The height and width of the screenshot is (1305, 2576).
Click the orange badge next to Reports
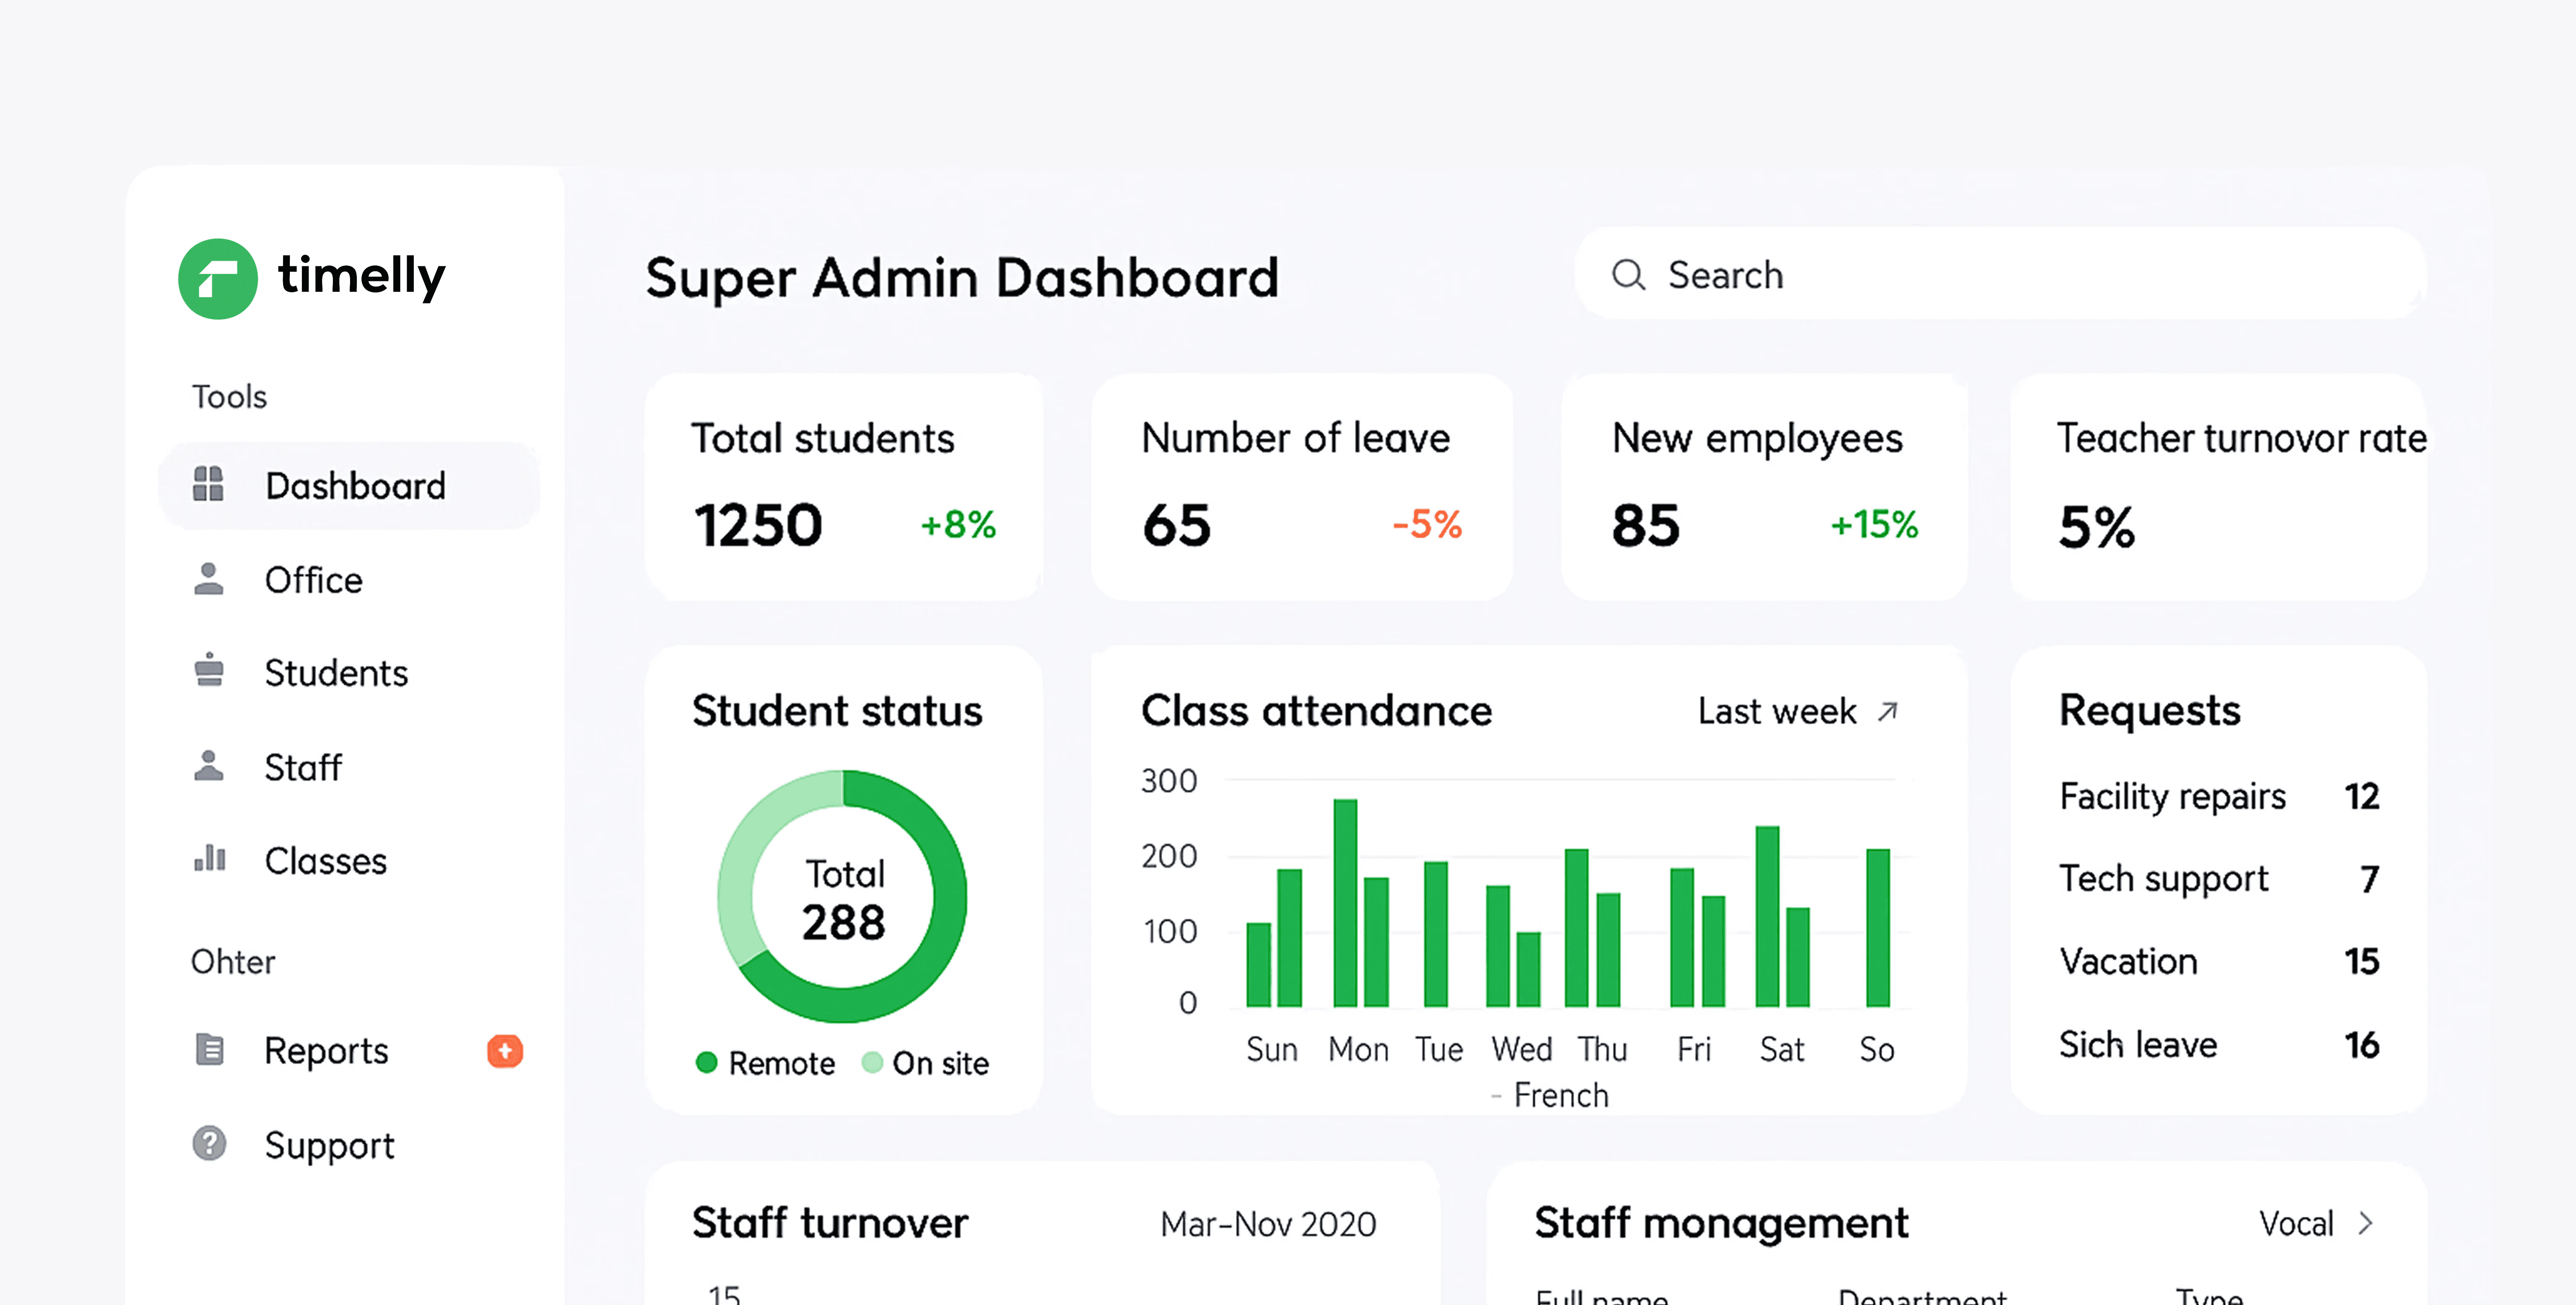(x=505, y=1050)
